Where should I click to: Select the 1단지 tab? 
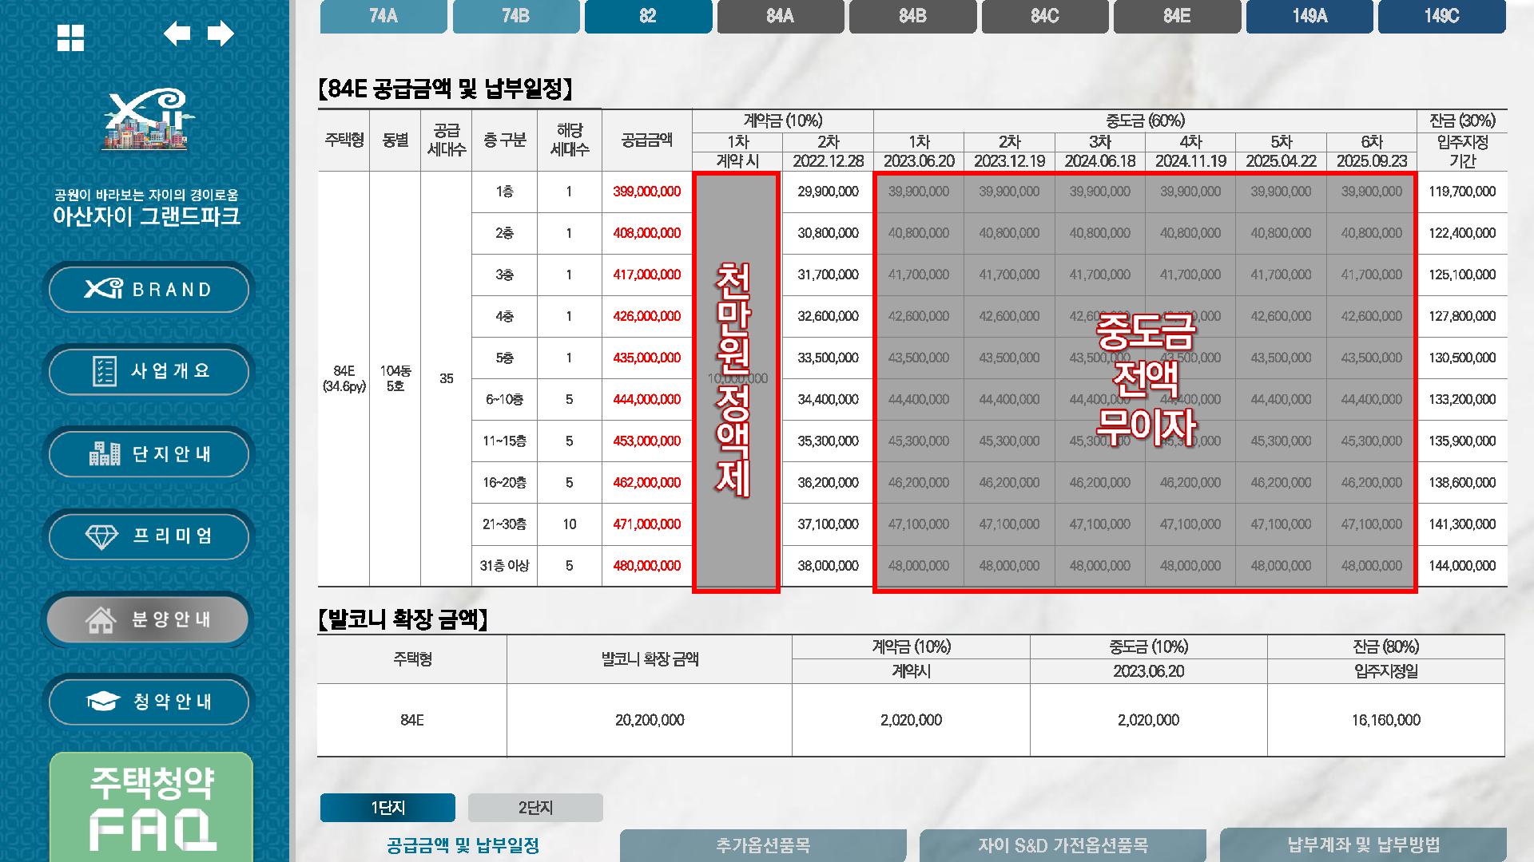coord(387,808)
